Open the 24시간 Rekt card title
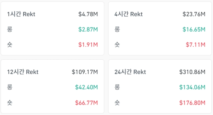Viewport: 213px width, 115px height. coord(130,72)
